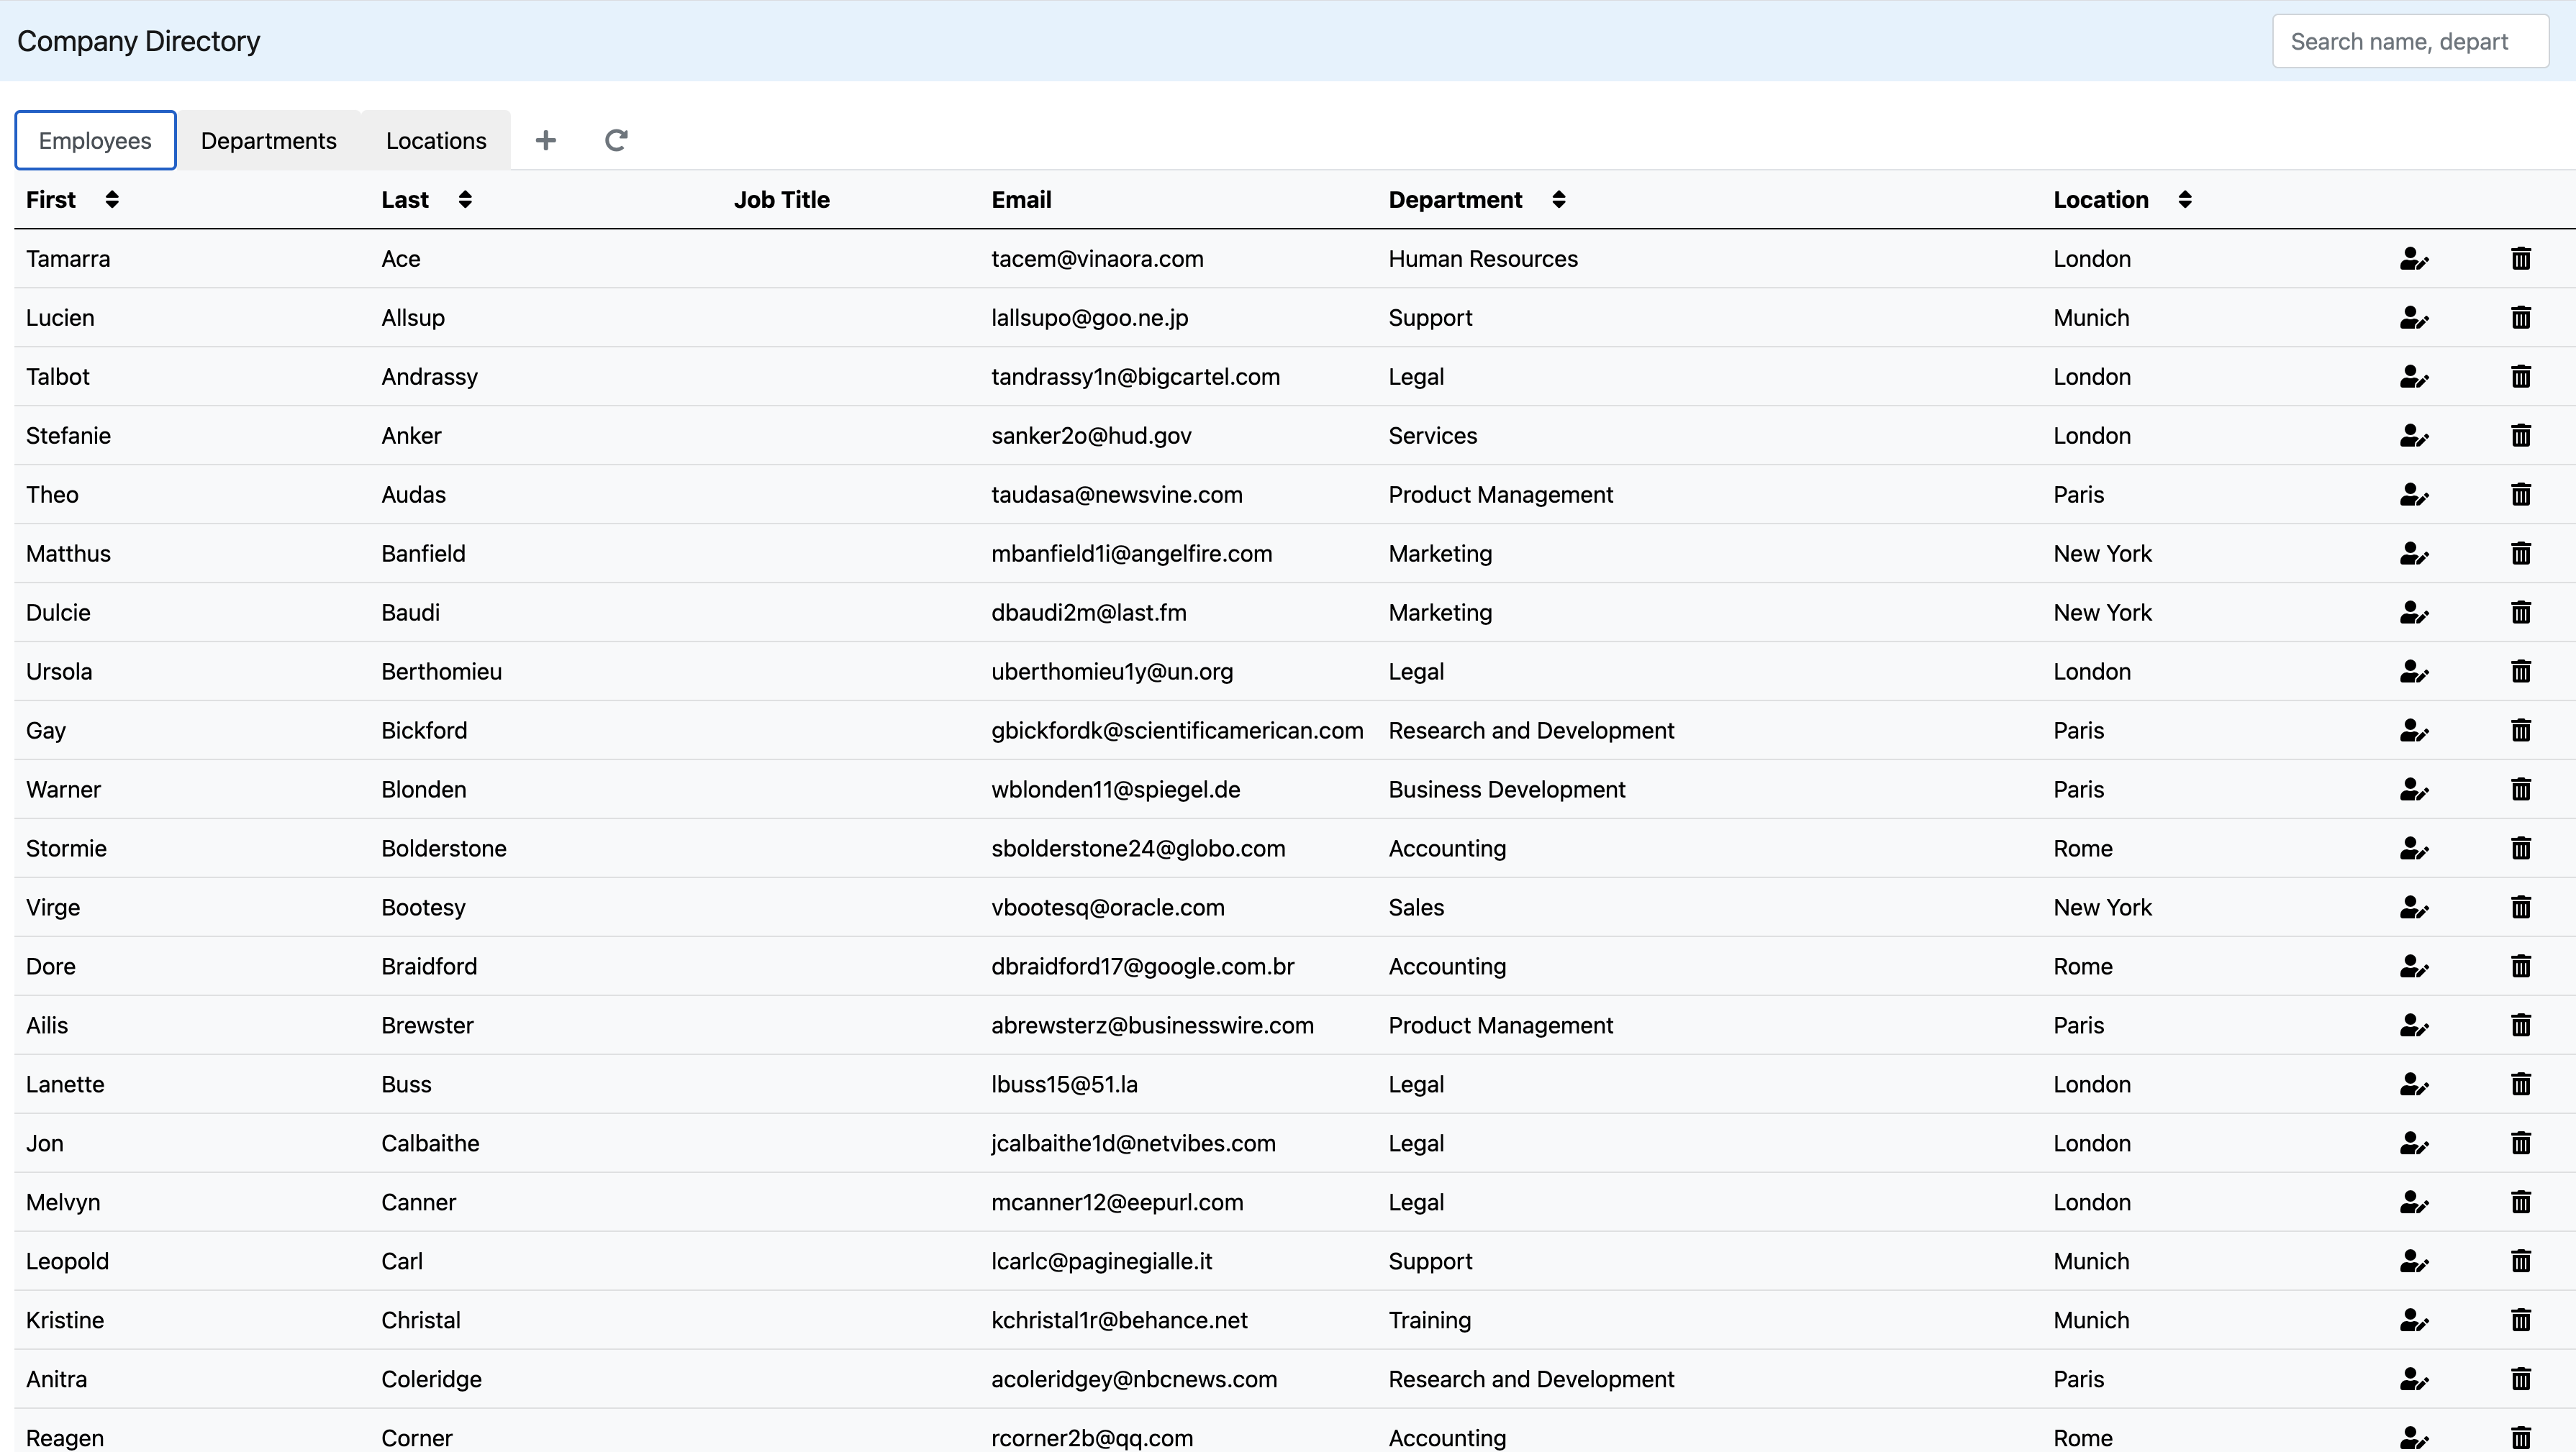Delete Dulcie Baudi's record
This screenshot has width=2576, height=1452.
tap(2521, 613)
